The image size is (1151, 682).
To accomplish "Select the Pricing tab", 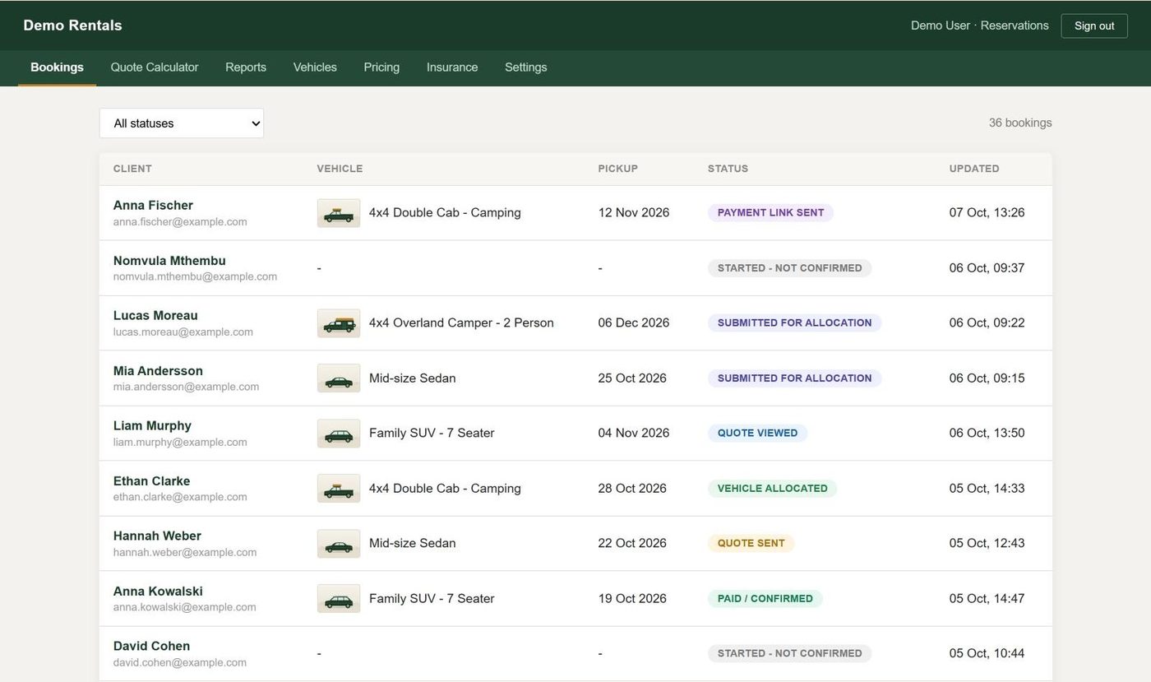I will point(381,67).
